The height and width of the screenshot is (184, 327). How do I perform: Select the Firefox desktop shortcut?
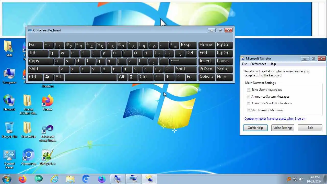[48, 103]
